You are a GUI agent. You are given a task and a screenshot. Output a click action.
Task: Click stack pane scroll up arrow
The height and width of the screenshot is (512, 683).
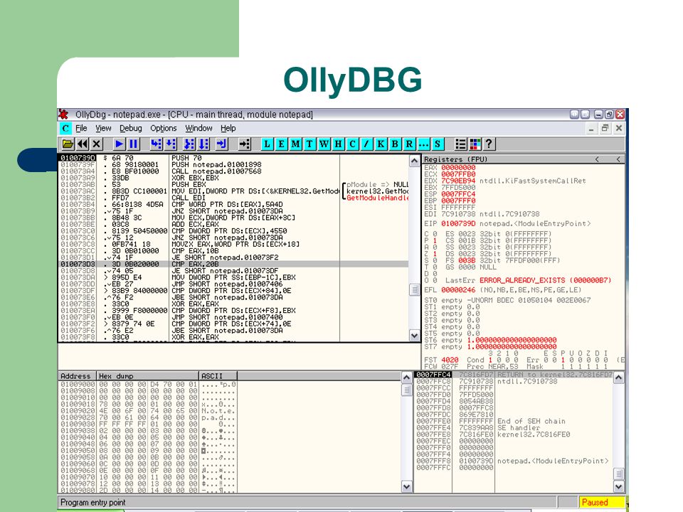coord(618,378)
